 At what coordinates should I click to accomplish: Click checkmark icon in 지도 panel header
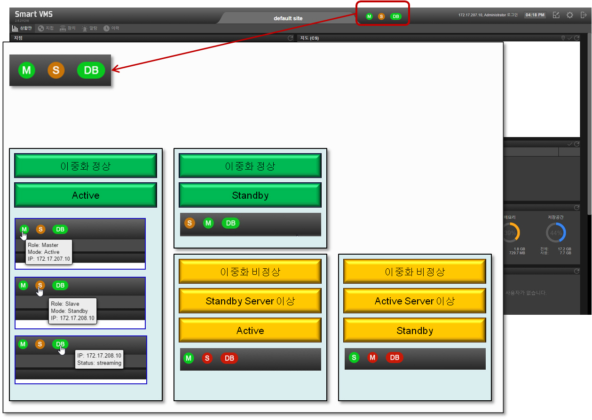point(570,38)
